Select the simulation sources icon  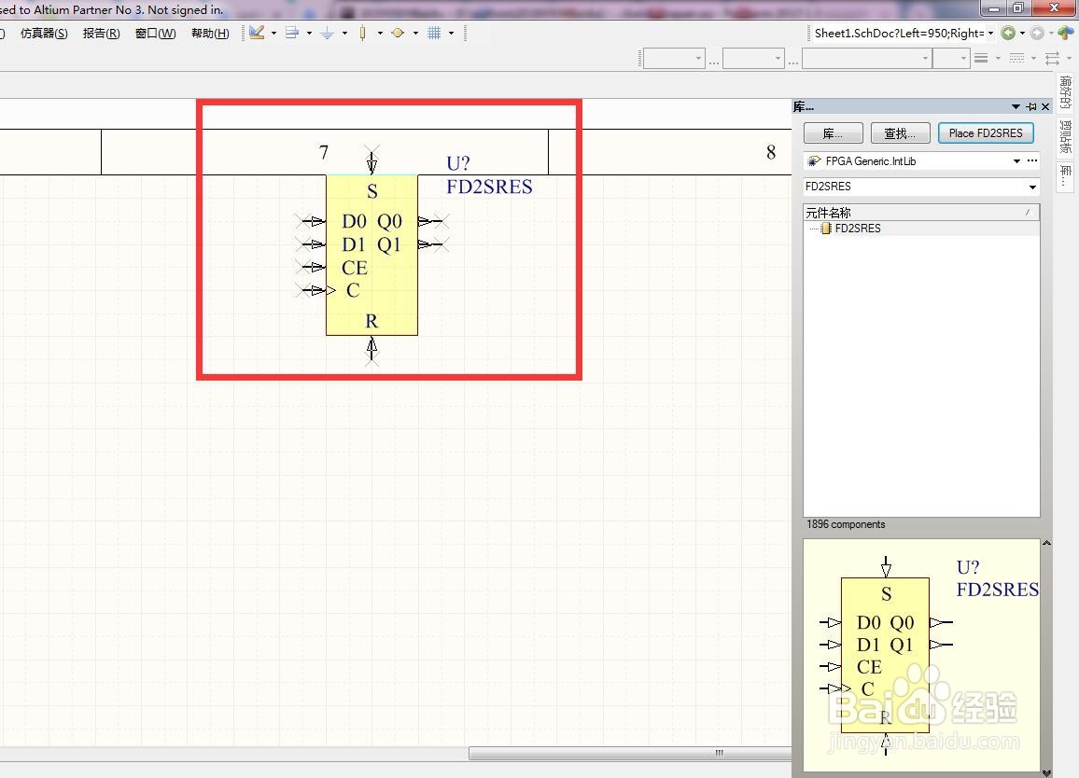pyautogui.click(x=398, y=33)
